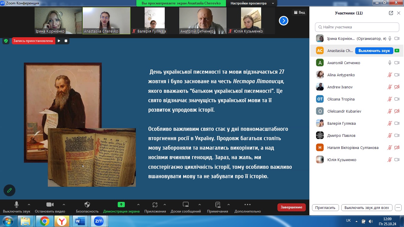Open Дополнительно more options menu
The image size is (404, 227).
(x=248, y=207)
